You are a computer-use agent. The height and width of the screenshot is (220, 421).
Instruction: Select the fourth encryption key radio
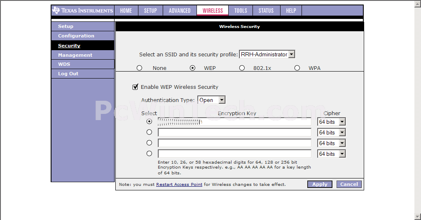point(149,153)
